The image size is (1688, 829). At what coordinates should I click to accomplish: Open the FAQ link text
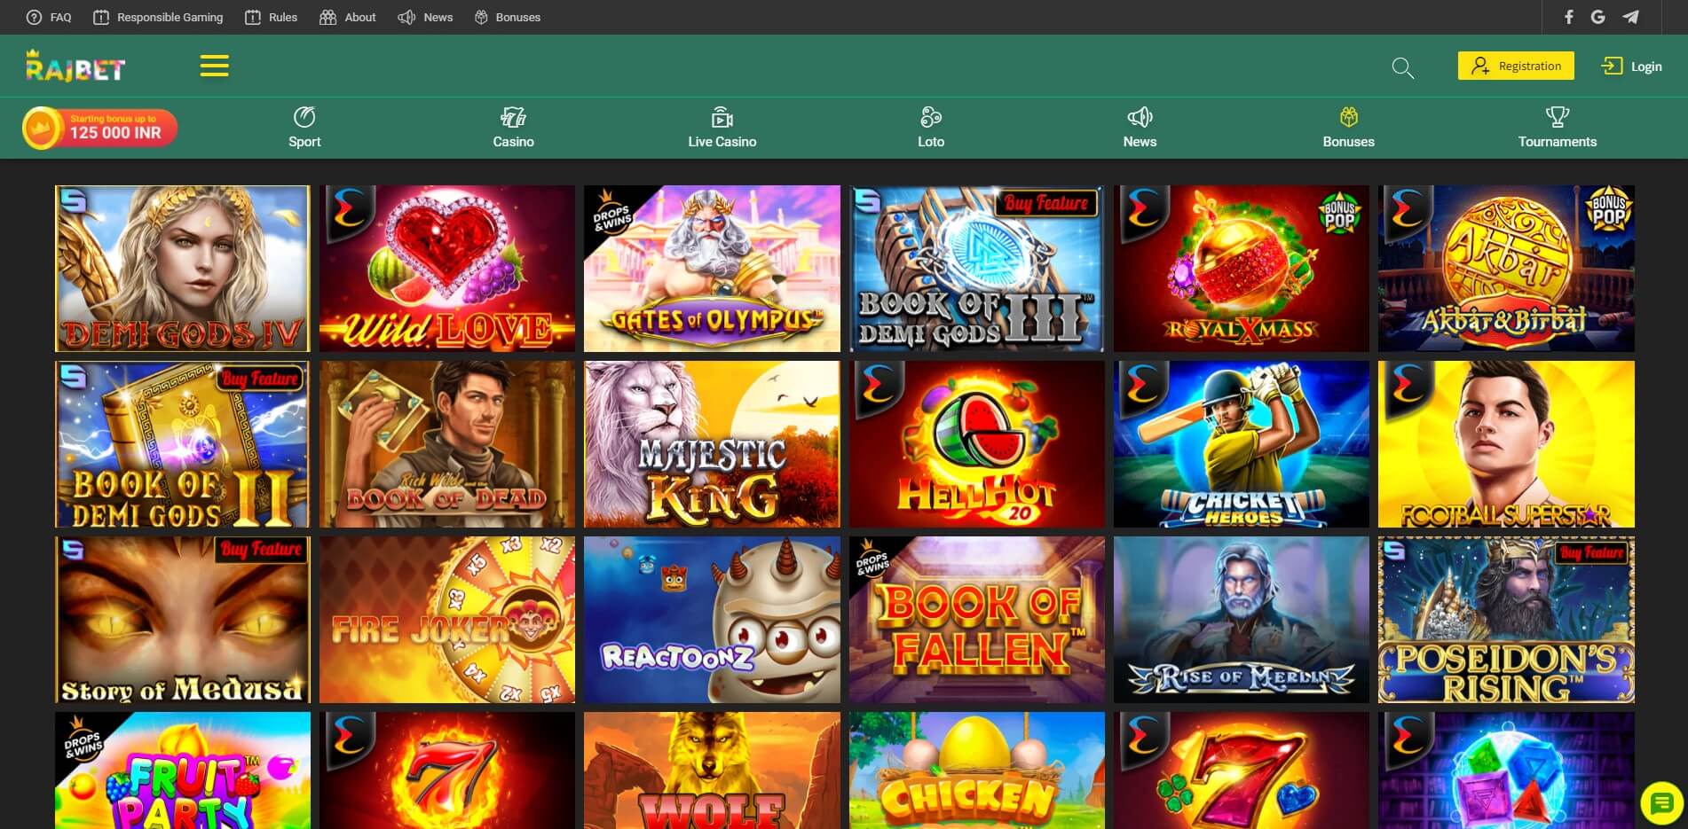61,17
